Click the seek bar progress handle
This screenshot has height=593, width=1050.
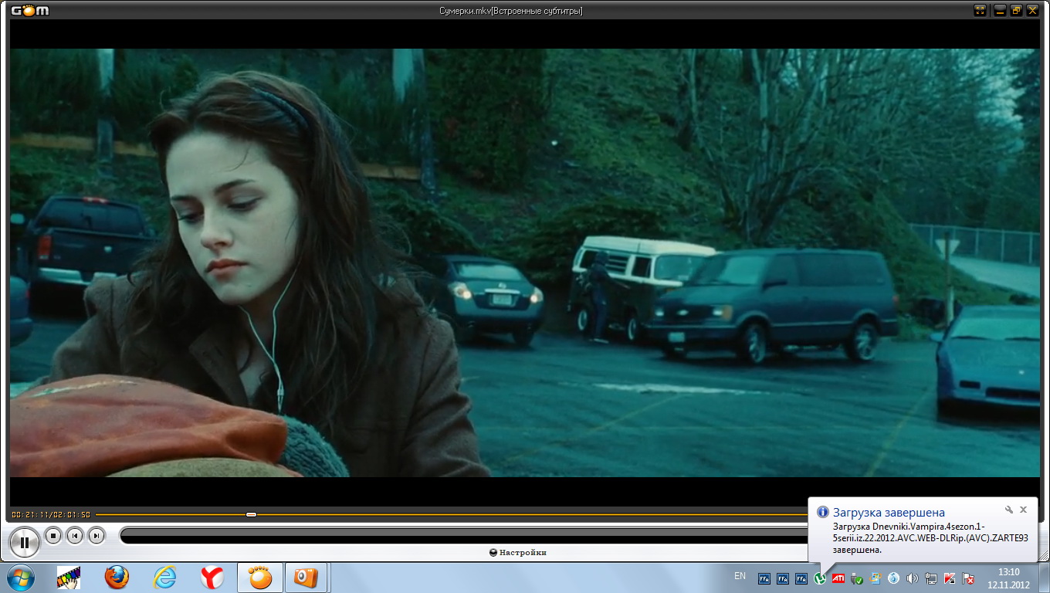pos(251,514)
